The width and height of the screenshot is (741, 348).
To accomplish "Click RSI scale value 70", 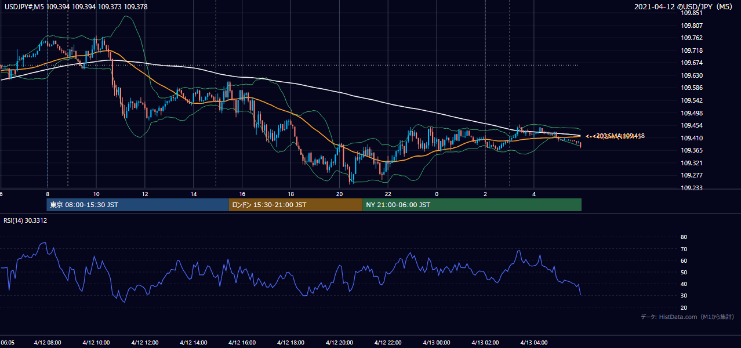I will [x=684, y=249].
